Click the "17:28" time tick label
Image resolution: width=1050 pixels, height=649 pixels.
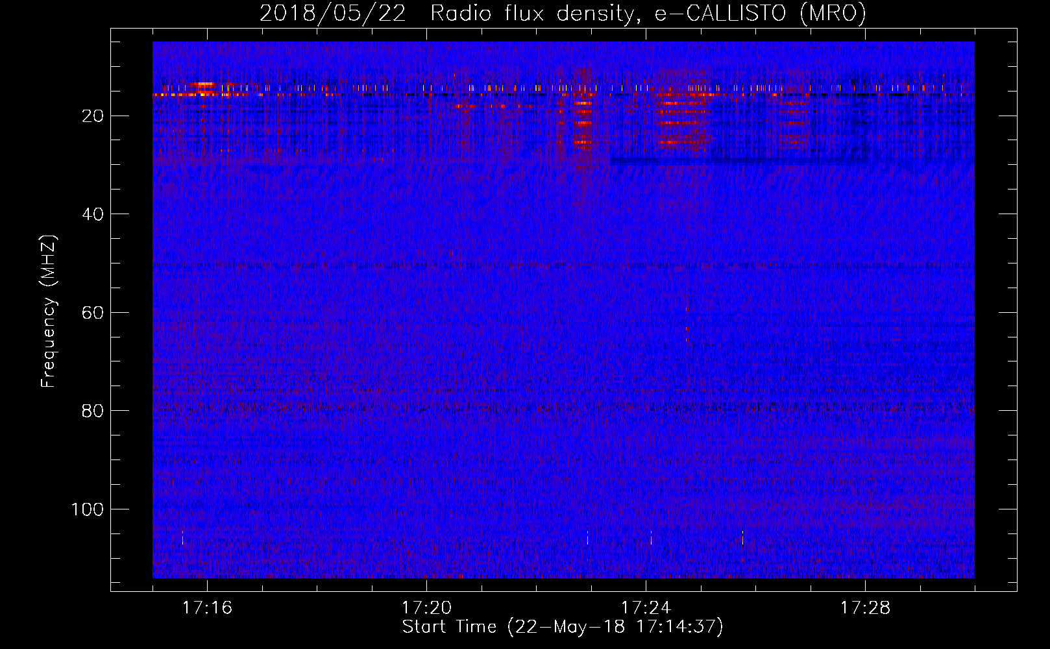tap(865, 608)
